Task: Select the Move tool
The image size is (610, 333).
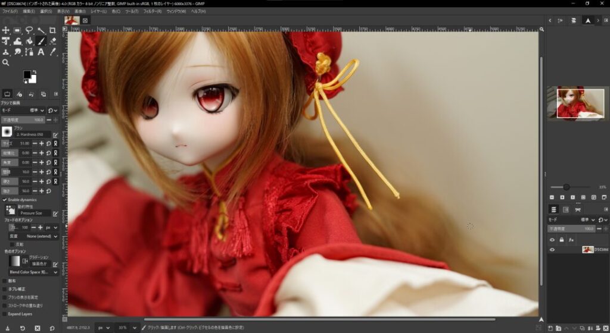Action: (6, 30)
